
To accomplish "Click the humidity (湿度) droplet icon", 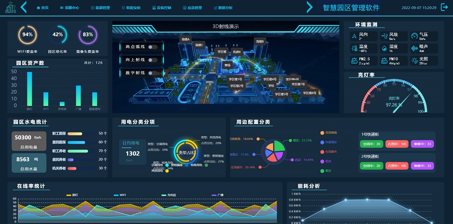I will [384, 48].
